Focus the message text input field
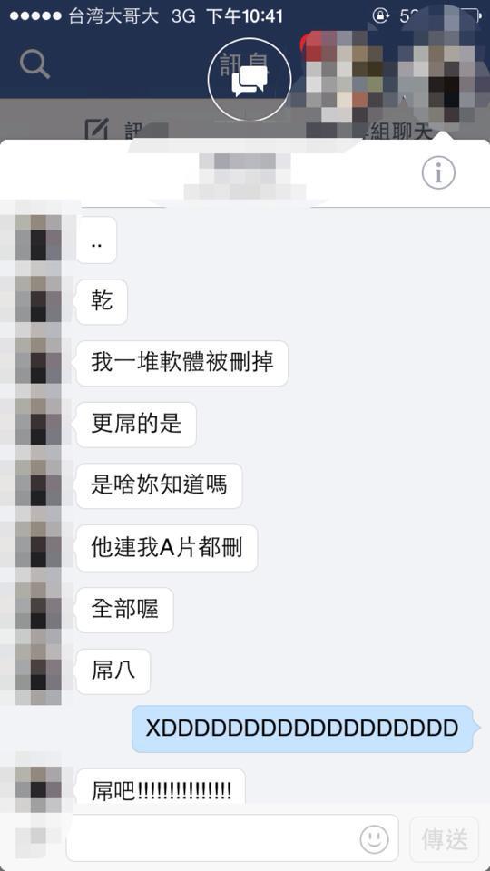The image size is (490, 871). pos(232,838)
